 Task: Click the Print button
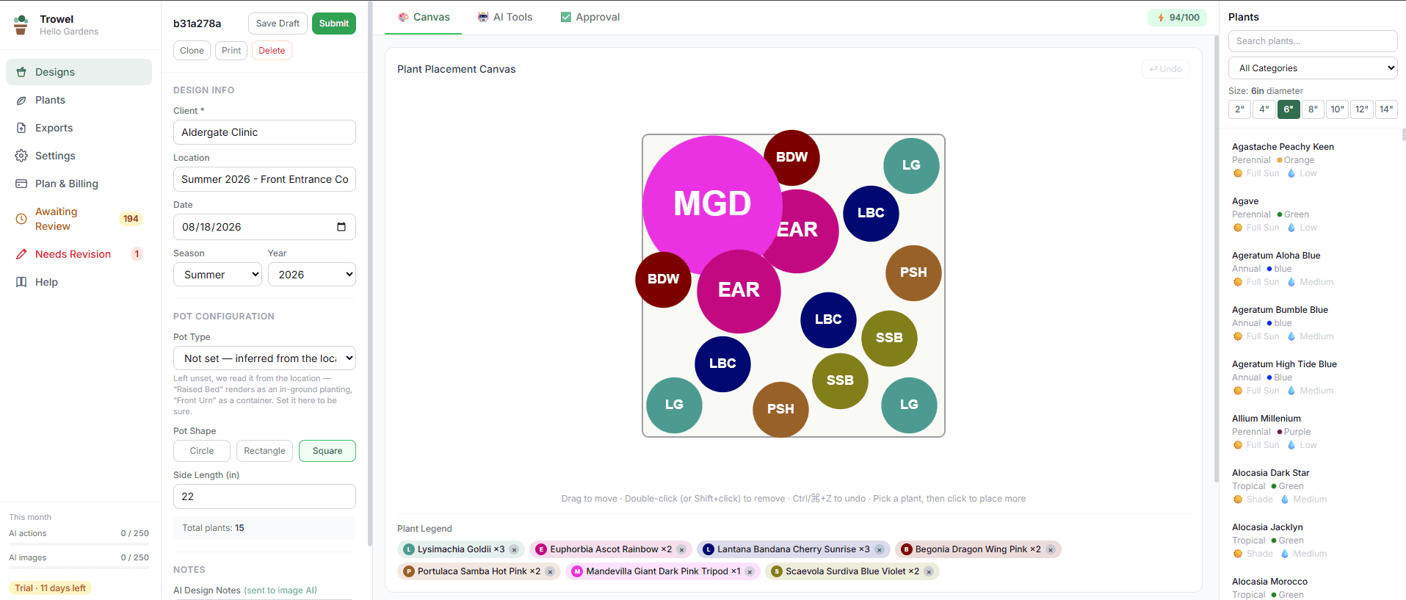coord(231,51)
